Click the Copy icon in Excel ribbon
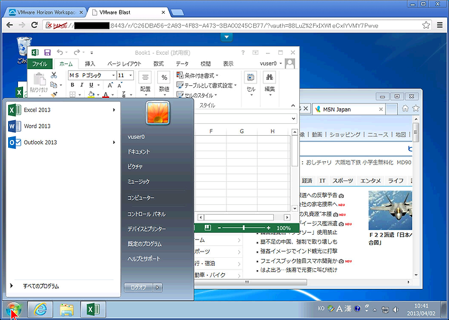 pos(54,85)
